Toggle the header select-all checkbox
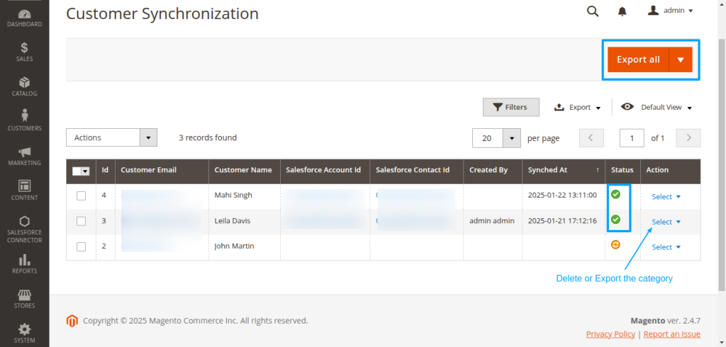The image size is (726, 347). click(77, 171)
